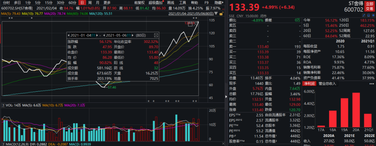Click the 年化收益率 value 302.32%
The image size is (376, 146).
click(x=151, y=42)
